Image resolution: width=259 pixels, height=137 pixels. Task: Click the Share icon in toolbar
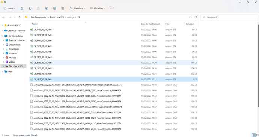[x=54, y=8]
